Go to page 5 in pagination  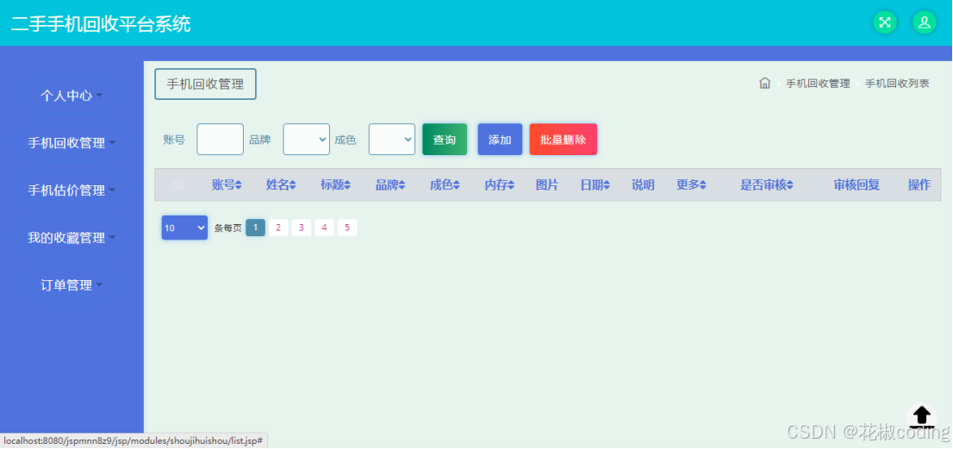pyautogui.click(x=347, y=228)
